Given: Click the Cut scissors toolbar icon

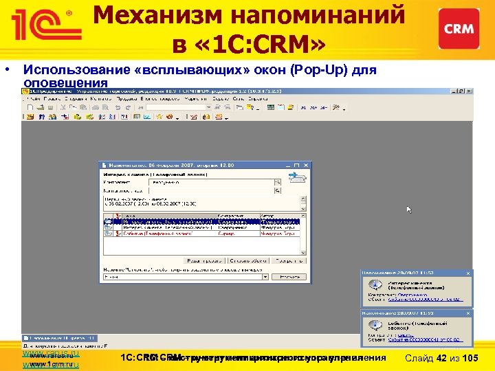Looking at the screenshot, I should coord(63,108).
